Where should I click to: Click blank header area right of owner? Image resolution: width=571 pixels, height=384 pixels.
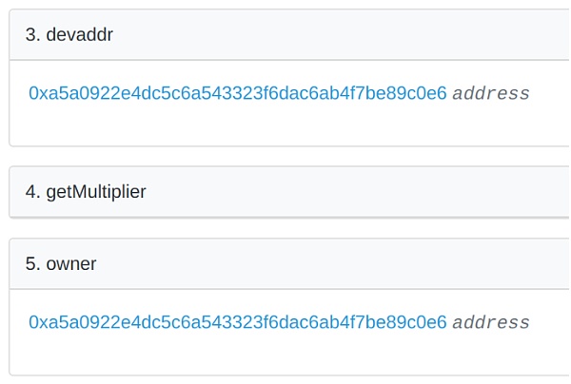pos(381,264)
